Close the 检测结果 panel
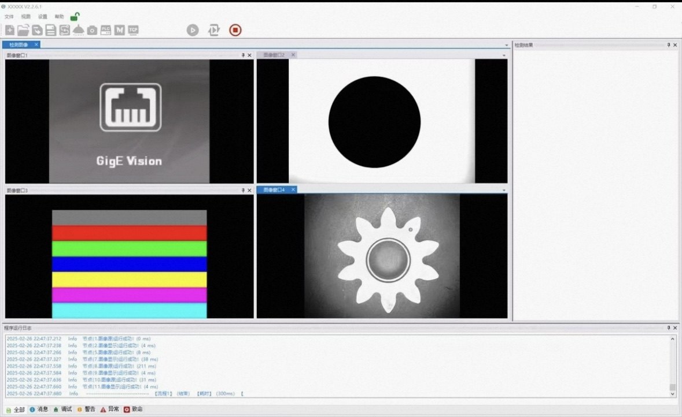682x417 pixels. [675, 44]
